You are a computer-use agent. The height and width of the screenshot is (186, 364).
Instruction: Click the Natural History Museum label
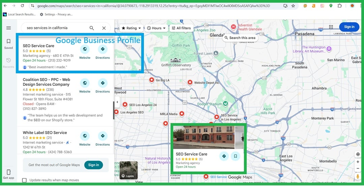click(158, 160)
